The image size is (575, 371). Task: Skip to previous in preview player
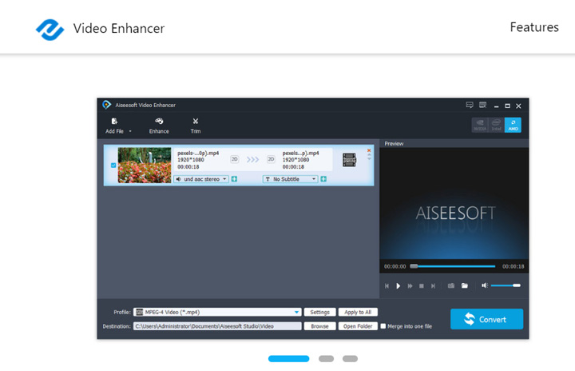387,285
